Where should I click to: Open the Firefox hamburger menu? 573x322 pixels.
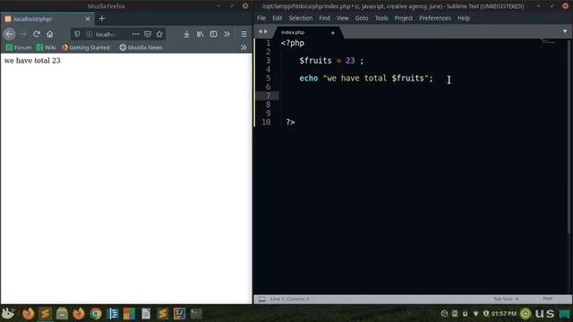pyautogui.click(x=244, y=34)
